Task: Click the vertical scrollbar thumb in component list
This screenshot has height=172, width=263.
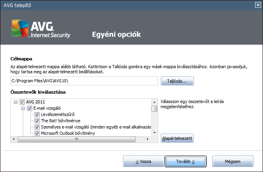Action: coord(154,109)
